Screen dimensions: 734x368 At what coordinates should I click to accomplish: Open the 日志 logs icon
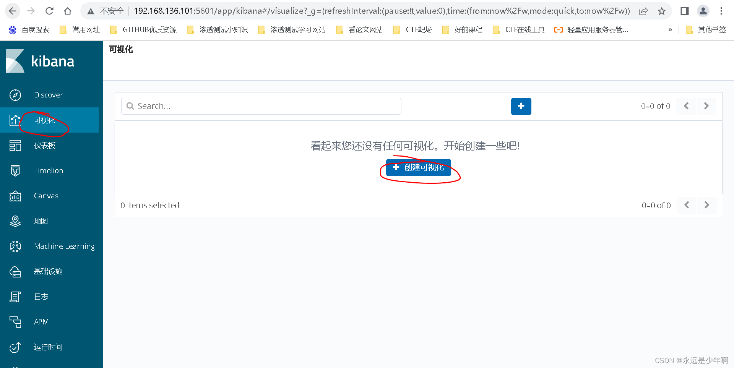coord(15,297)
